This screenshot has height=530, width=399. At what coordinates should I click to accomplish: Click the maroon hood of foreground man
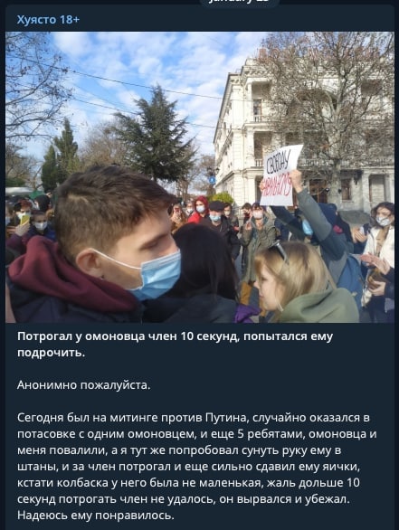pyautogui.click(x=68, y=277)
